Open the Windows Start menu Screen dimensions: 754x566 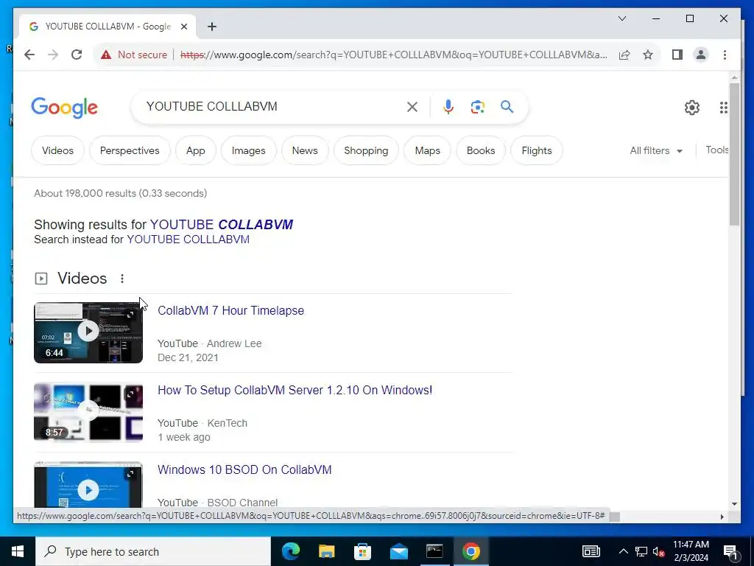(18, 551)
